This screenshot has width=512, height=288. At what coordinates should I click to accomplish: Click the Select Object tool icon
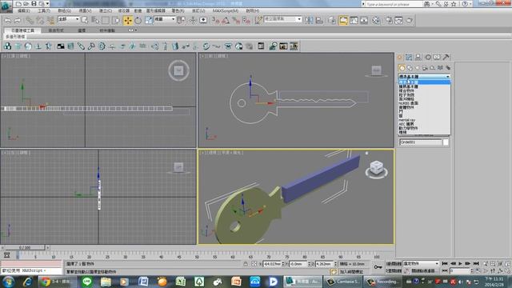pyautogui.click(x=85, y=21)
